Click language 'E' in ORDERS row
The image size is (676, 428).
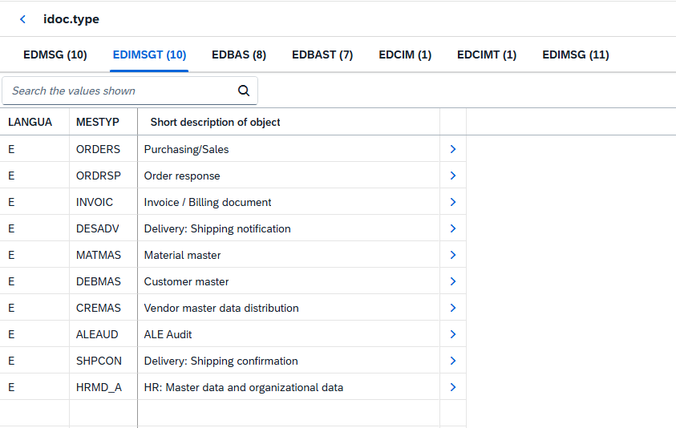click(11, 149)
